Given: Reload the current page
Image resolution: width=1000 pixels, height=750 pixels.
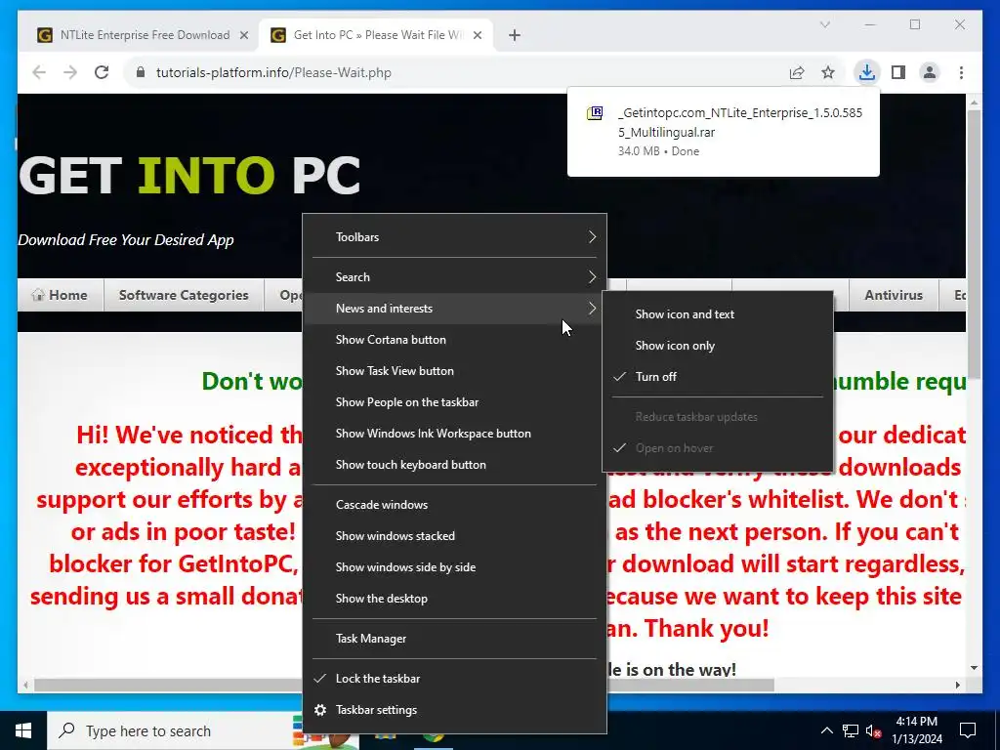Looking at the screenshot, I should 102,72.
